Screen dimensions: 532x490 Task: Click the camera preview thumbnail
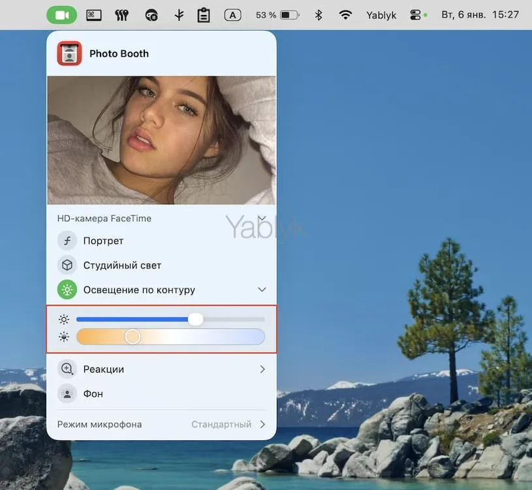coord(161,140)
